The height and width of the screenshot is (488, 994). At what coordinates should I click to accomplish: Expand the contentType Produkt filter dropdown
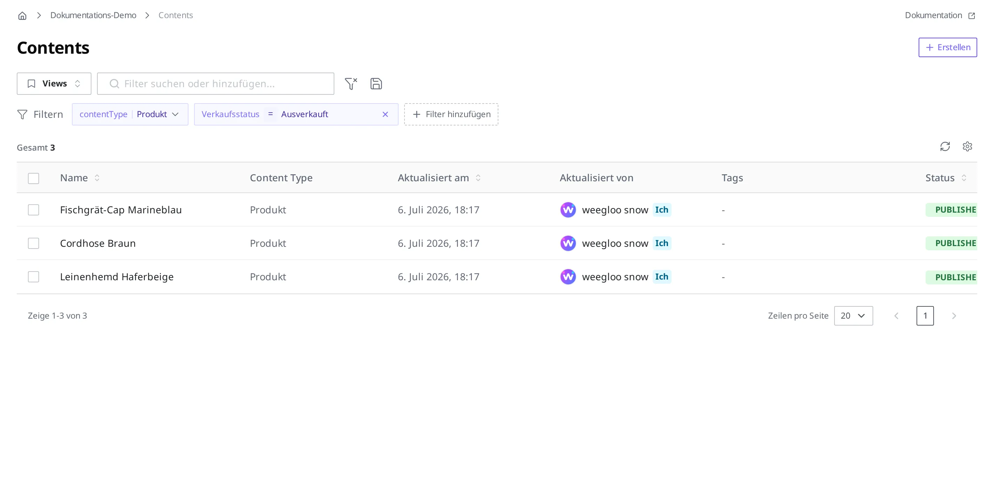pos(130,114)
